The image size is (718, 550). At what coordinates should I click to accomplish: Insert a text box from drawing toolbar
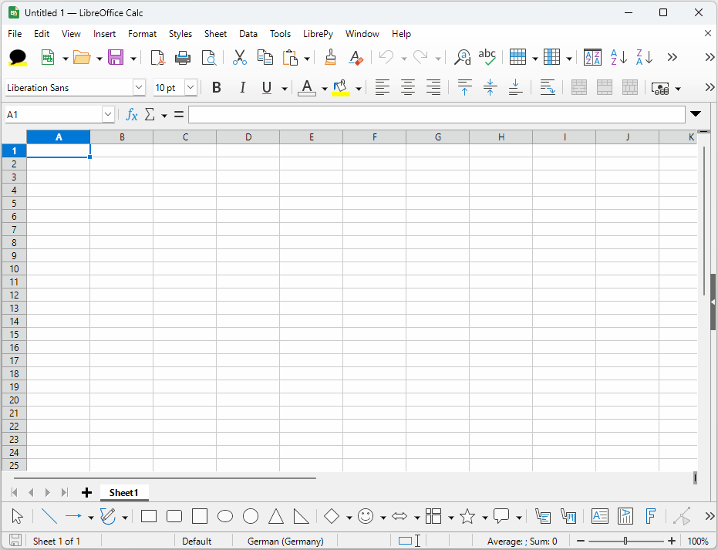[599, 516]
